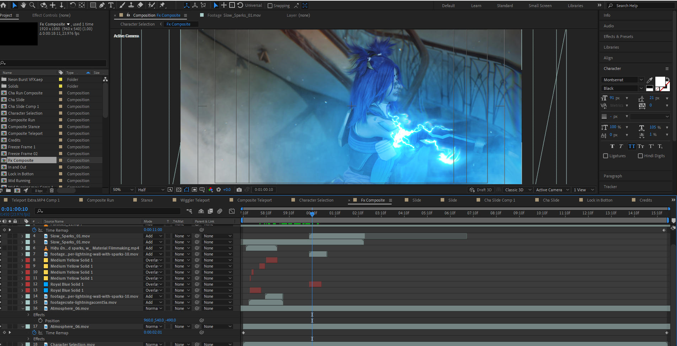This screenshot has height=346, width=677.
Task: Enable the Hindi Digits checkbox
Action: [x=640, y=156]
